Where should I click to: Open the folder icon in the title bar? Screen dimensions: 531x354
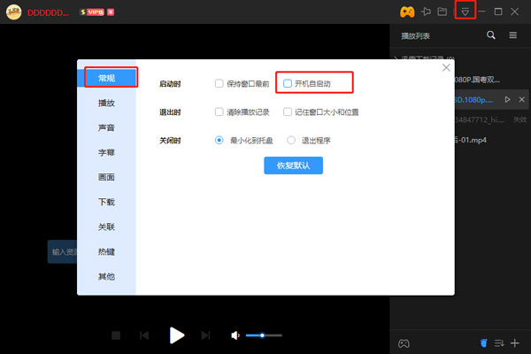pos(442,12)
